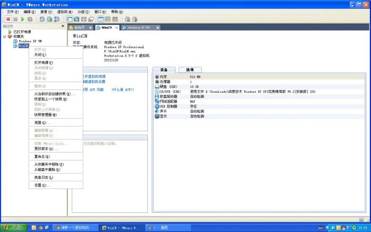The height and width of the screenshot is (232, 371).
Task: Choose Rename (重命名) in context menu
Action: click(56, 157)
